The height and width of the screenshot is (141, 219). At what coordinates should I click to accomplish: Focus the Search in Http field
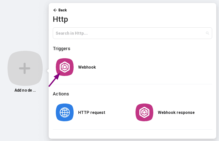129,33
